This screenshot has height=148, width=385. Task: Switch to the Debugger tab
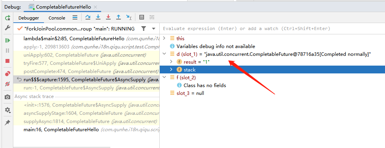29,18
